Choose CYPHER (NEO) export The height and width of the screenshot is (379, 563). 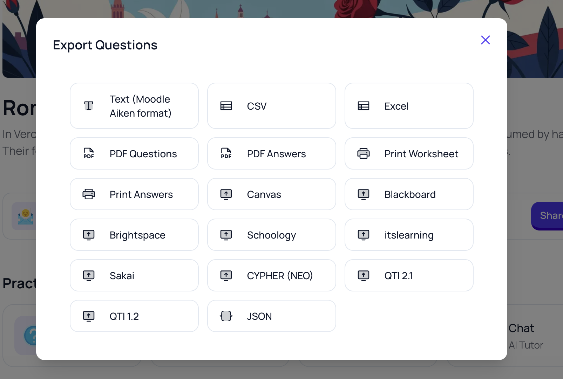pos(272,275)
